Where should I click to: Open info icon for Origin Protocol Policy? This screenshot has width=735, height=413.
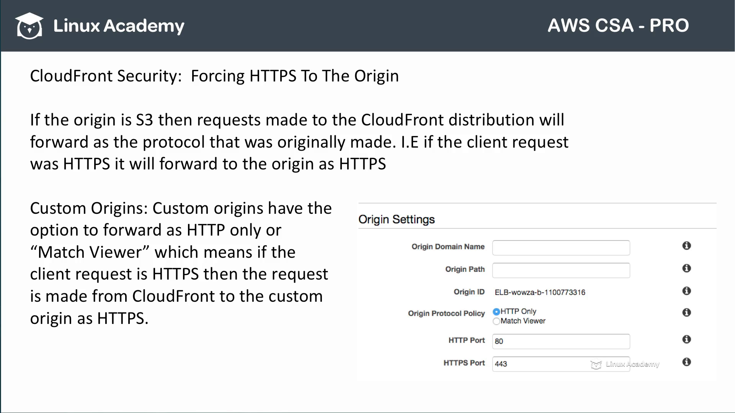686,312
